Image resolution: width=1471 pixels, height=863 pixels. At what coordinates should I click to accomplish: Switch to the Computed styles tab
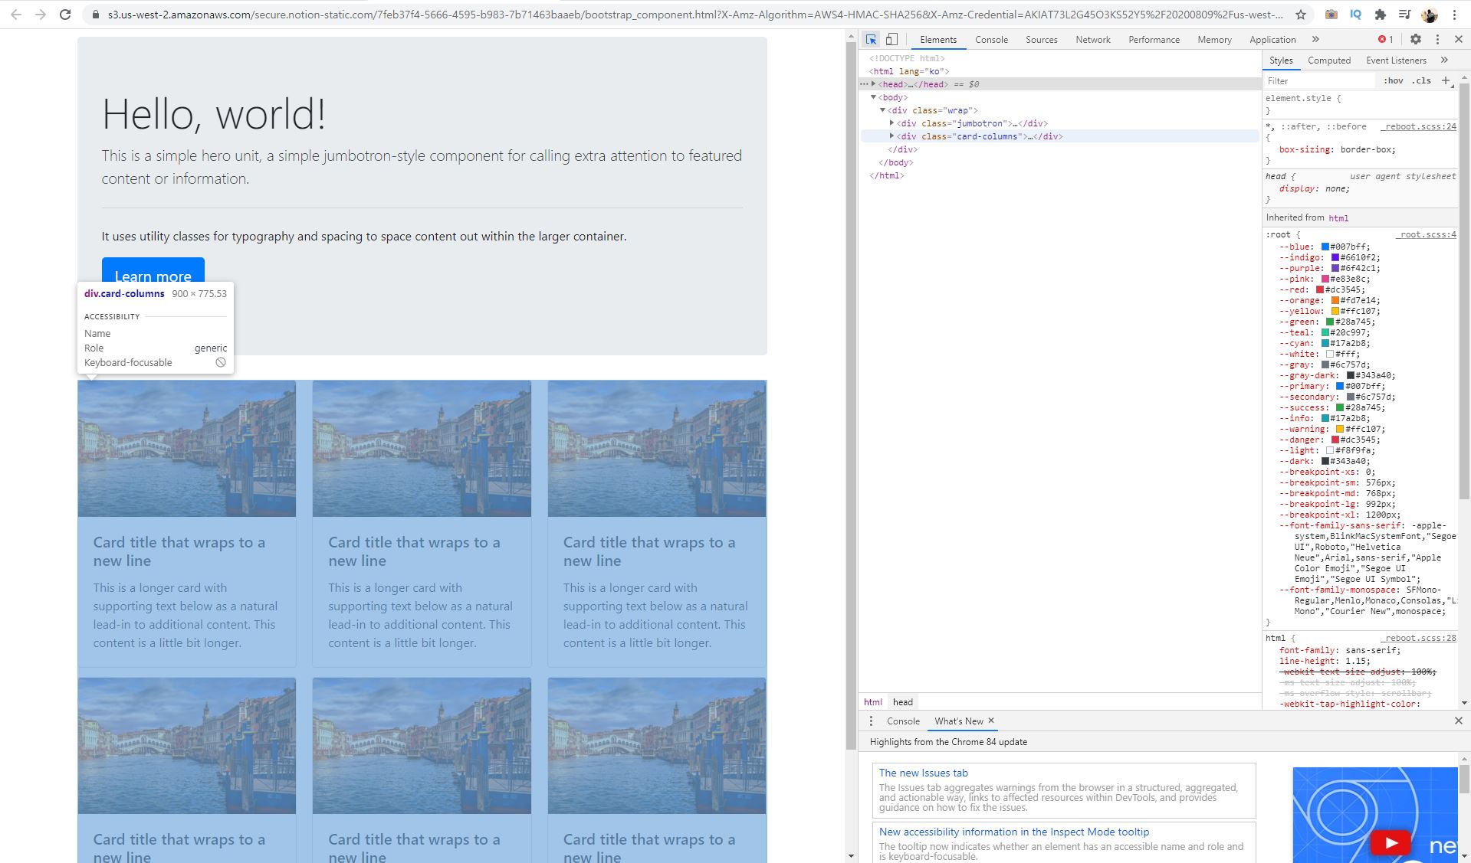(1328, 60)
